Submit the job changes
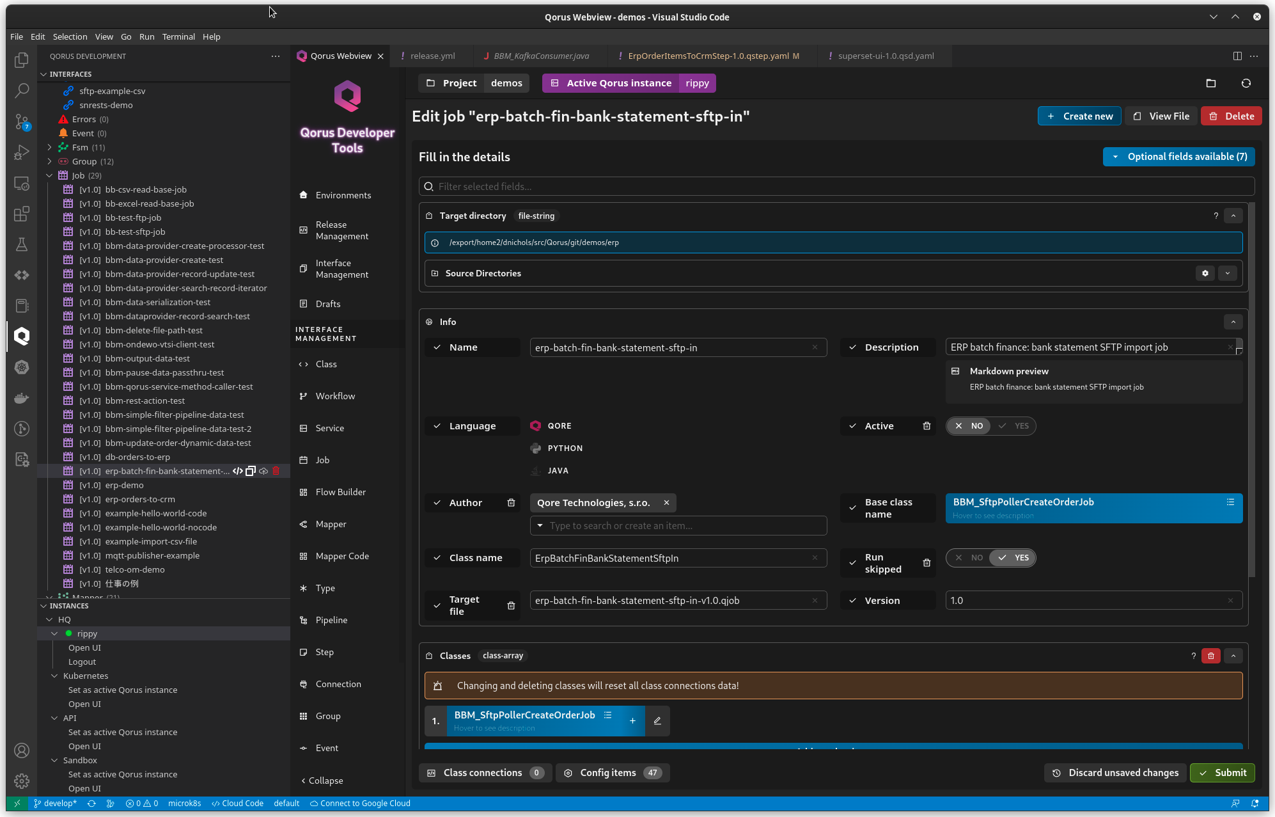The width and height of the screenshot is (1275, 817). (1222, 773)
